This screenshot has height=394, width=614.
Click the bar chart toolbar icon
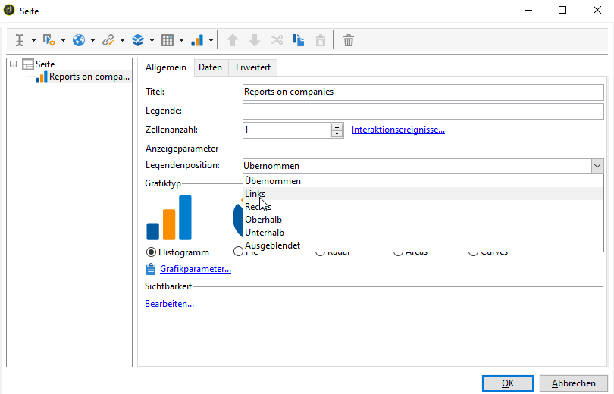tap(196, 40)
